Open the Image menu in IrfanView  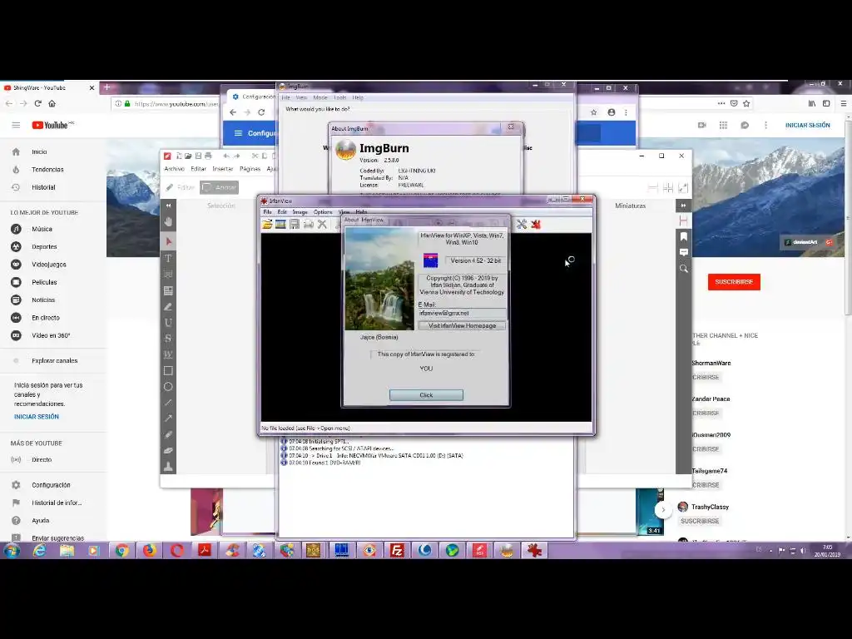pyautogui.click(x=300, y=212)
